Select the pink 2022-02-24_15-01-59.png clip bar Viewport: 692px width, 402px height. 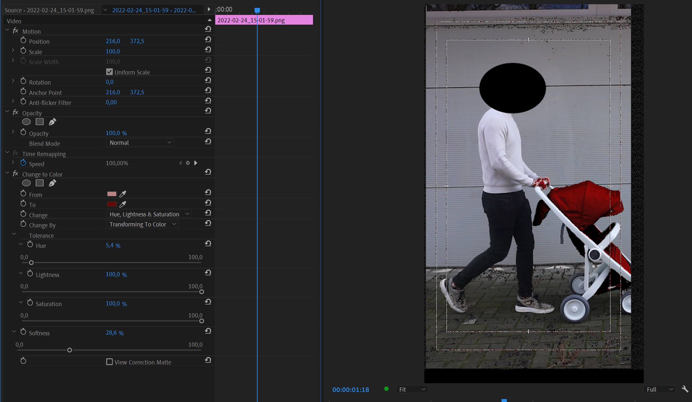285,20
